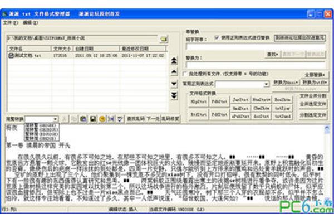The height and width of the screenshot is (223, 334).
Task: Click the Exe2htm conversion button
Action: 282,100
